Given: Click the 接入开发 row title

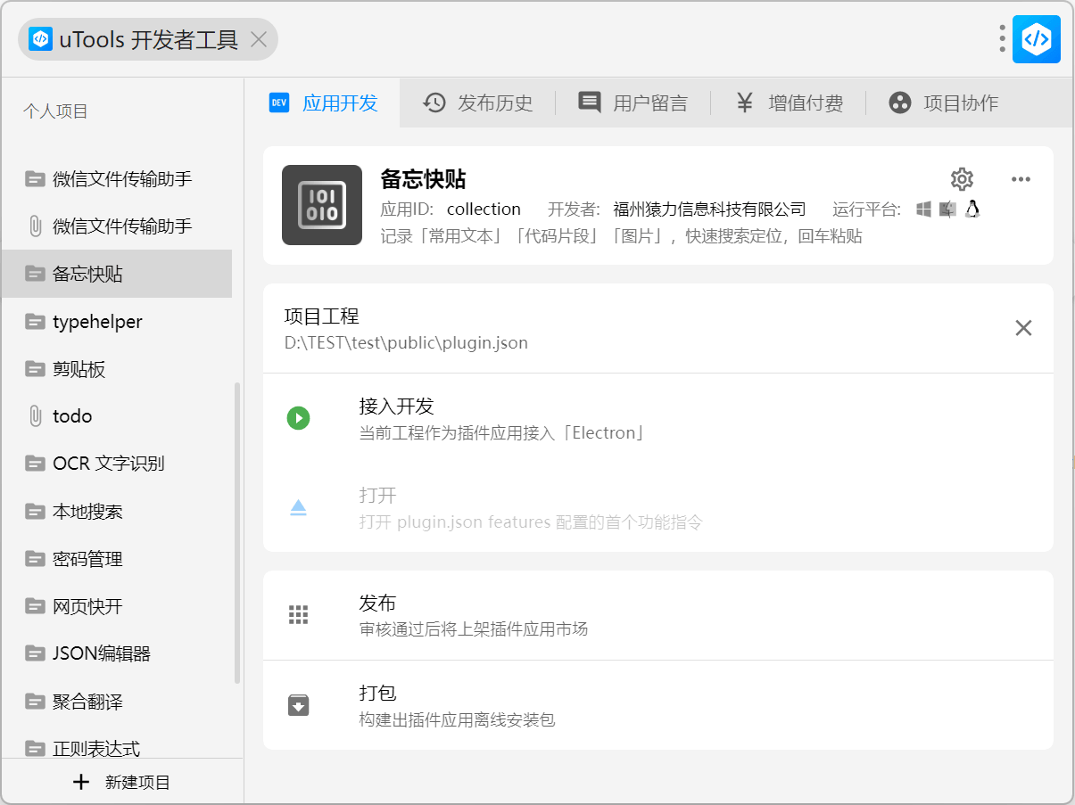Looking at the screenshot, I should tap(396, 407).
